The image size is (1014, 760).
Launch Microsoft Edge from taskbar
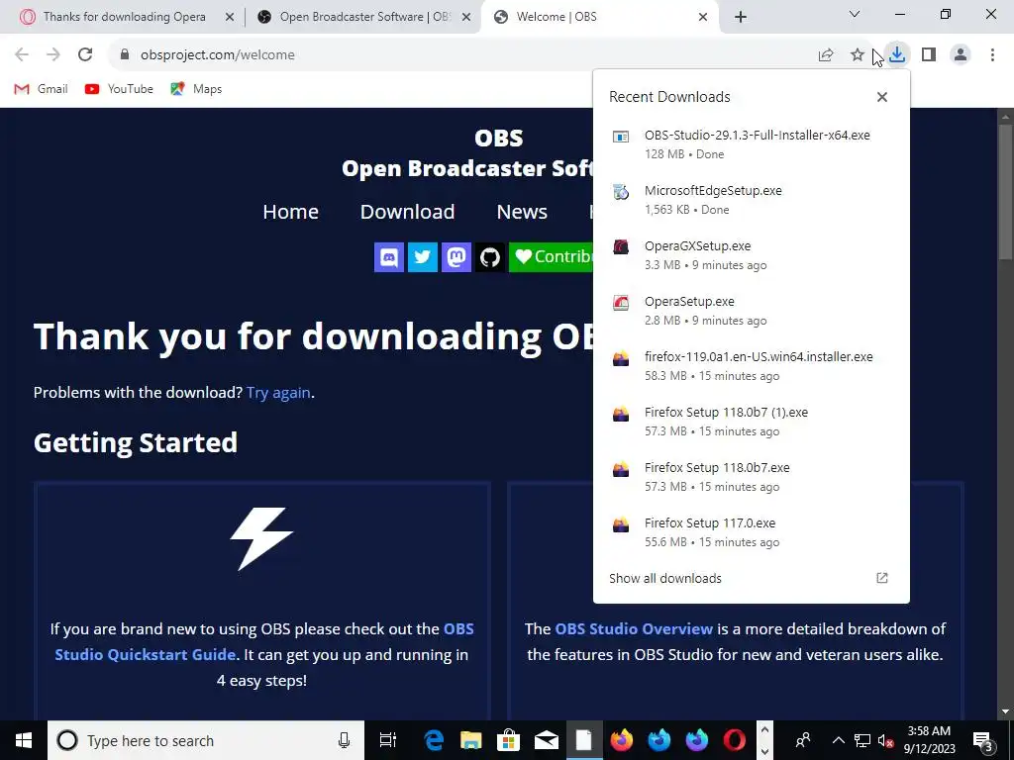(434, 740)
